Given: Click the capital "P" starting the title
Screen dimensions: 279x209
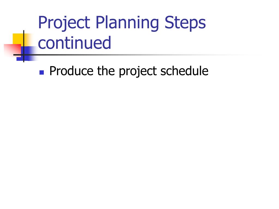Looking at the screenshot, I should coord(42,22).
